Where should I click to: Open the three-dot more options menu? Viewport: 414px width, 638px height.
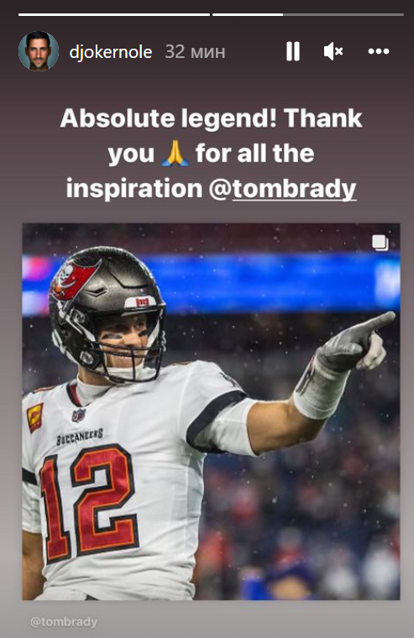point(379,51)
